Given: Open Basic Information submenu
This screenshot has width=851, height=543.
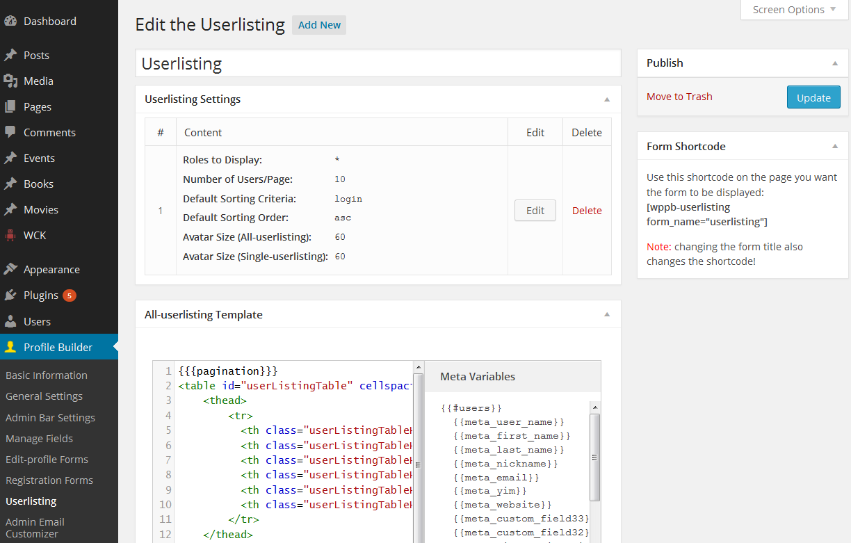Looking at the screenshot, I should pos(47,375).
